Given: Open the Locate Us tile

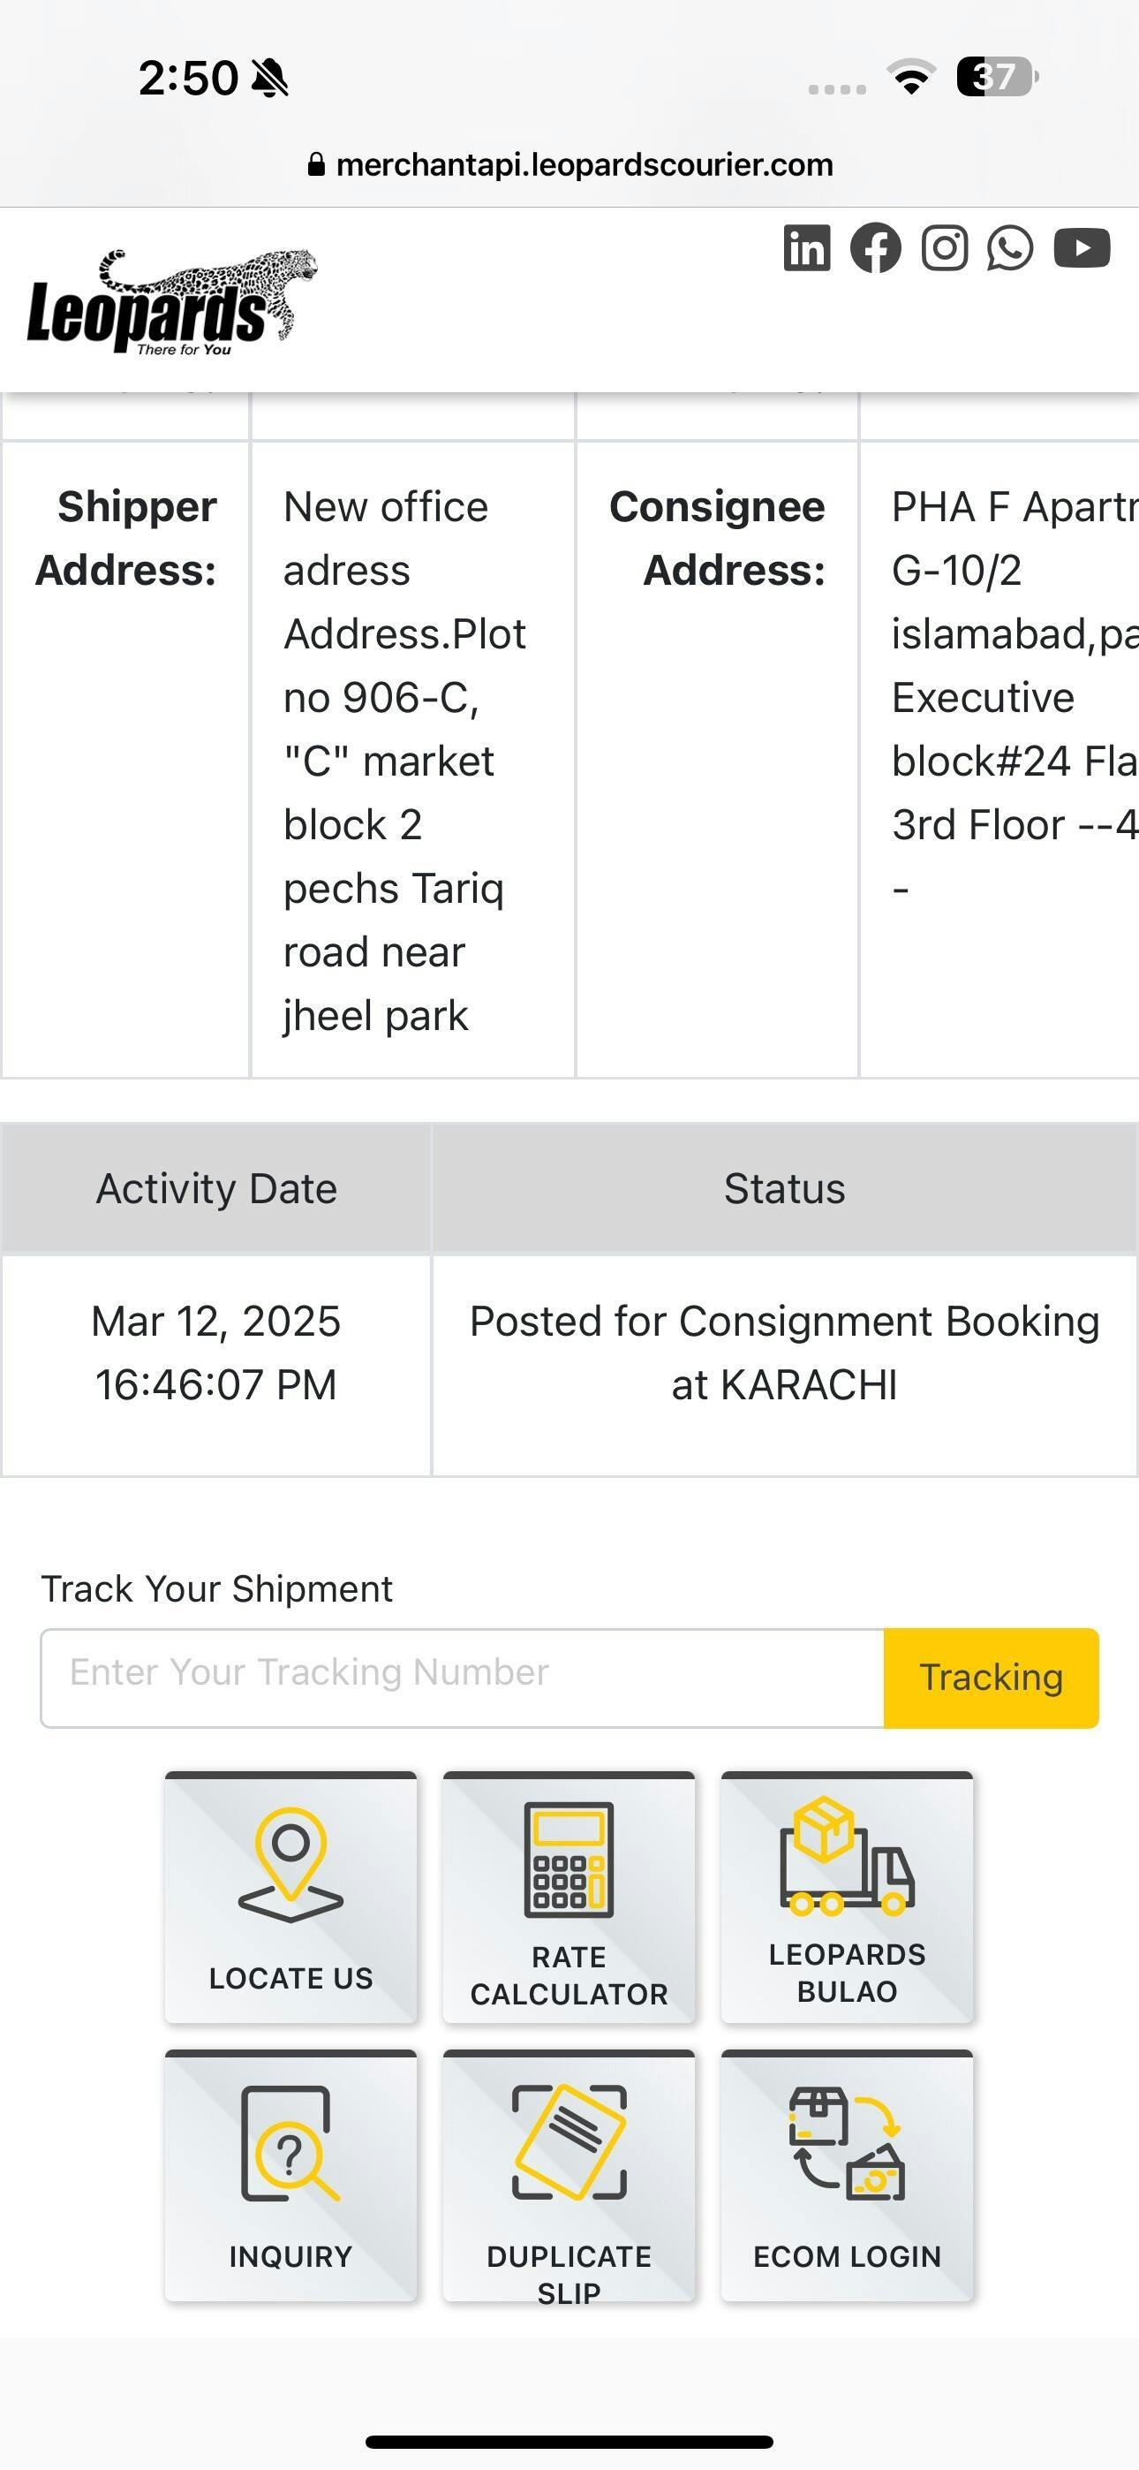Looking at the screenshot, I should pos(290,1897).
